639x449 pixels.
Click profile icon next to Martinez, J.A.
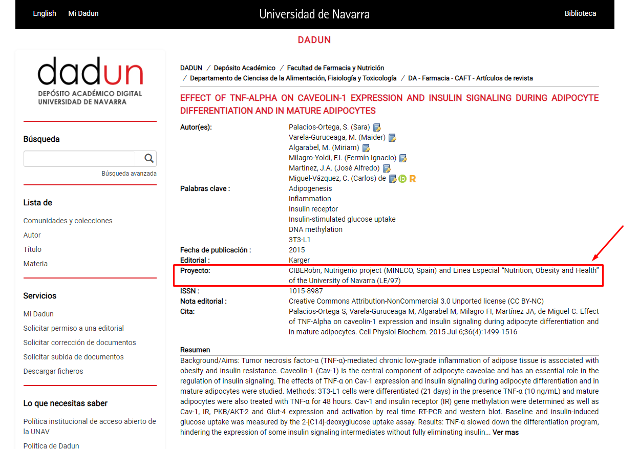coord(387,168)
